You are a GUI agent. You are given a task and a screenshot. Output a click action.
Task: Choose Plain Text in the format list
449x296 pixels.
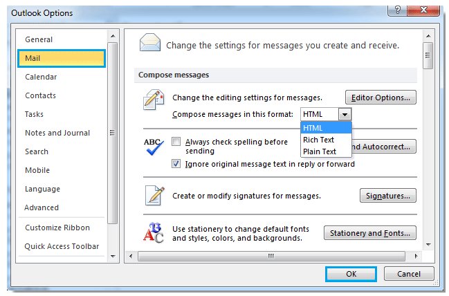(326, 151)
